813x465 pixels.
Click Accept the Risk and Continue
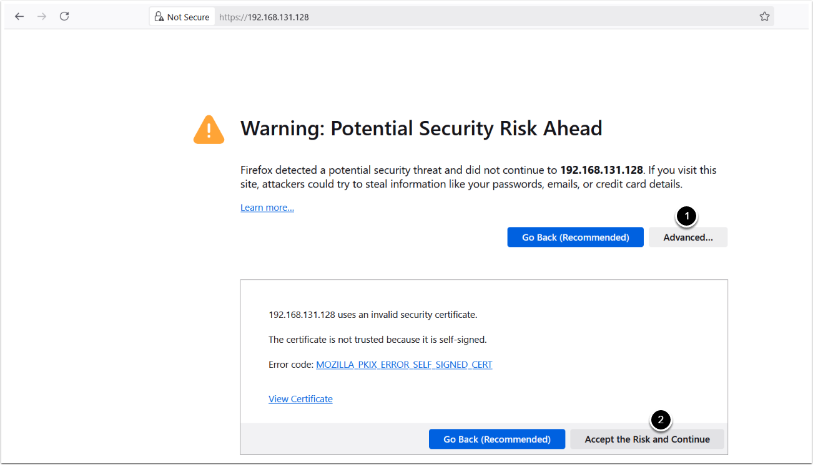pyautogui.click(x=647, y=439)
